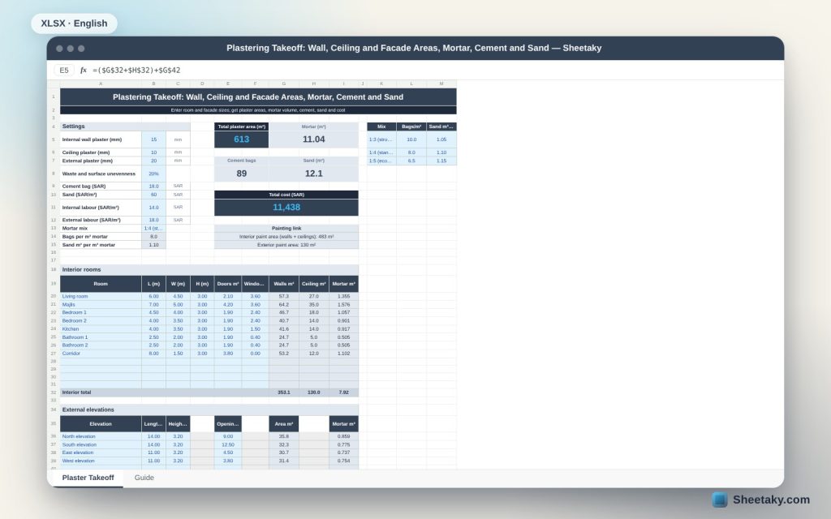Select the Bags/m³ value 6.5
This screenshot has width=831, height=519.
coord(411,161)
